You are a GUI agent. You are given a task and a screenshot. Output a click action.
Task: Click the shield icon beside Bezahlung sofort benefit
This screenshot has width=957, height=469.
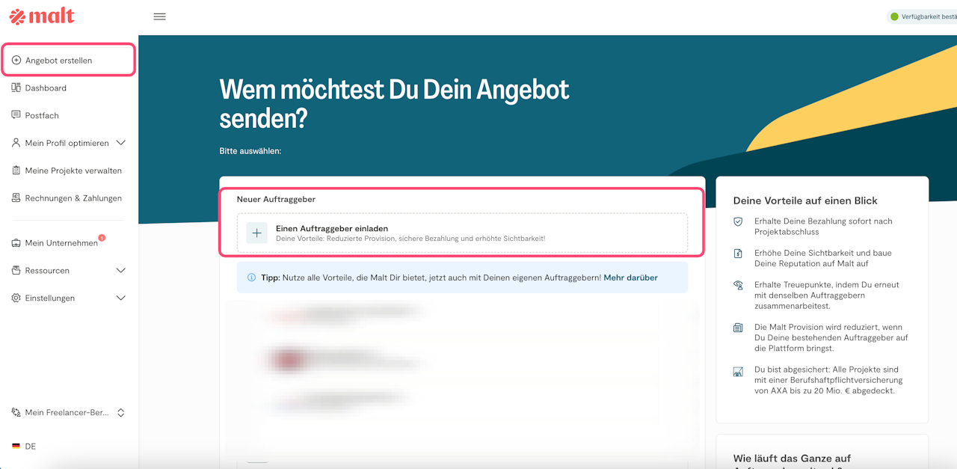(738, 222)
